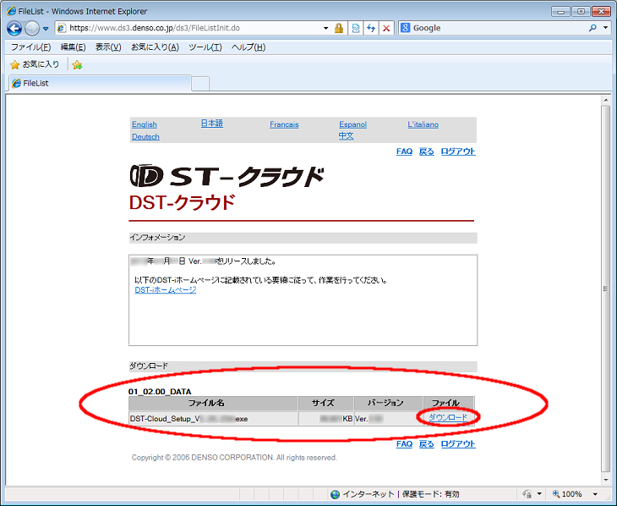Viewport: 617px width, 506px height.
Task: Click the DST-クラウド logo image
Action: [x=227, y=176]
